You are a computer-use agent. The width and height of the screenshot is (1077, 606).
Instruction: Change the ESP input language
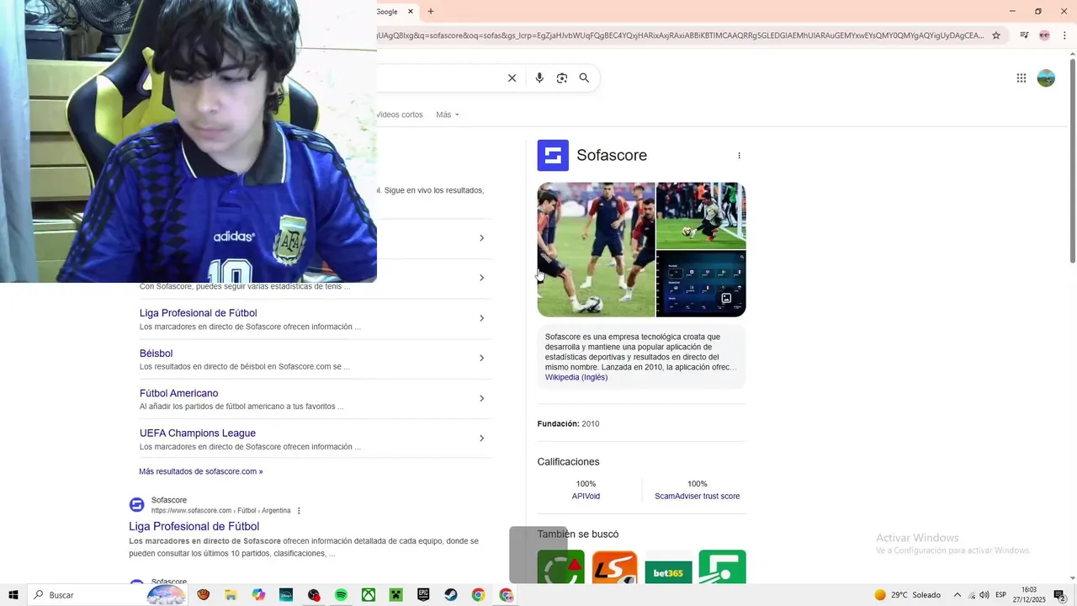[1000, 595]
